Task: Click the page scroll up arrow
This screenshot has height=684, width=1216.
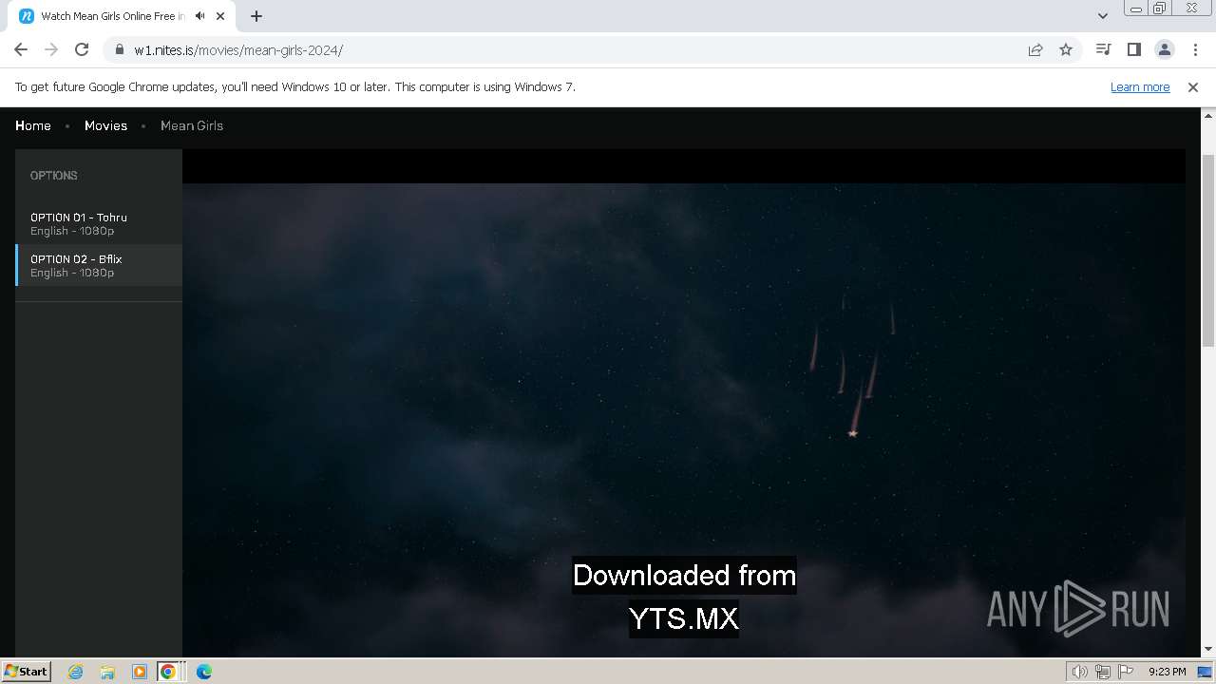Action: (x=1208, y=115)
